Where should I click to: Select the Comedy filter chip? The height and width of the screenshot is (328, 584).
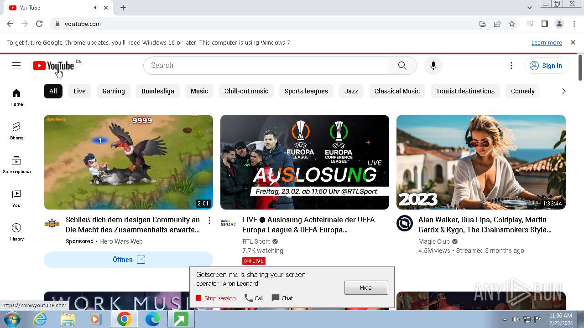523,91
